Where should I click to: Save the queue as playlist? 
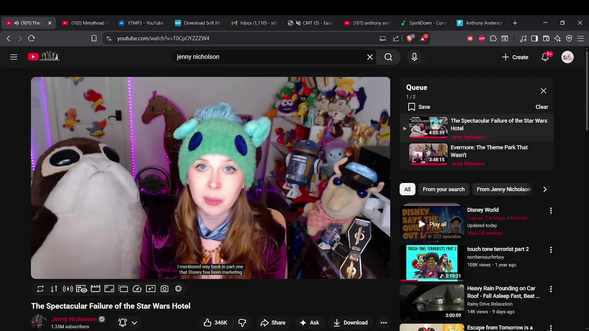pos(419,107)
